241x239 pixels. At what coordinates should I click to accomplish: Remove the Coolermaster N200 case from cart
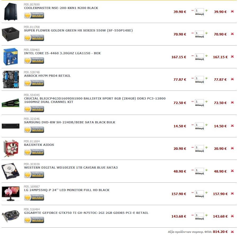[x=232, y=11]
